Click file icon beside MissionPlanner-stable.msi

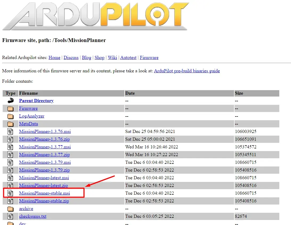click(10, 193)
